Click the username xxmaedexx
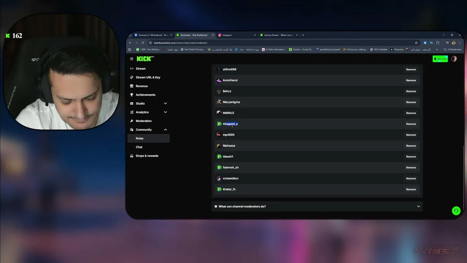Screen dimensions: 467x263 (x=231, y=179)
